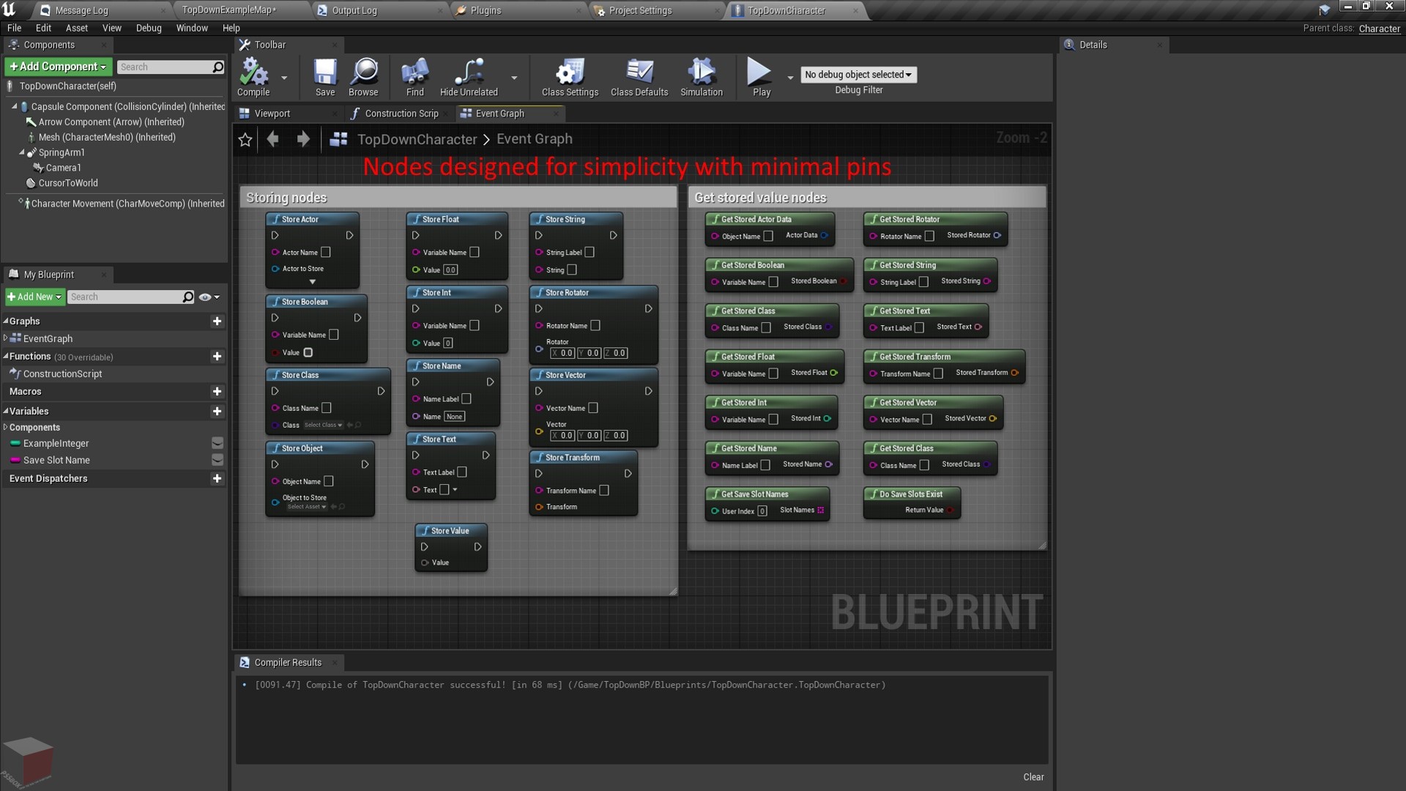The width and height of the screenshot is (1406, 791).
Task: Open My Blueprint view options eye dropdown
Action: pyautogui.click(x=209, y=297)
